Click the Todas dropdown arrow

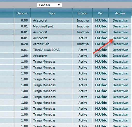(59, 5)
